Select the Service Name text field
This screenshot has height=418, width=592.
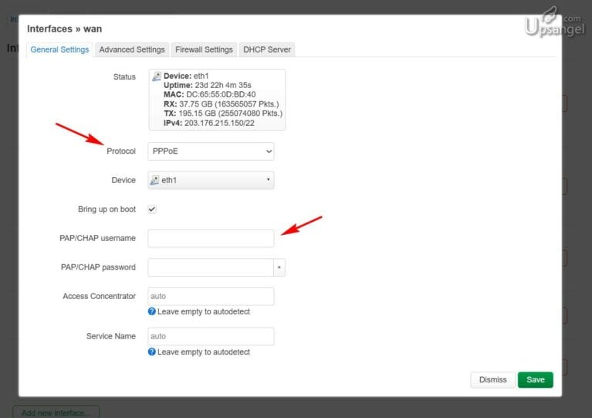(211, 336)
